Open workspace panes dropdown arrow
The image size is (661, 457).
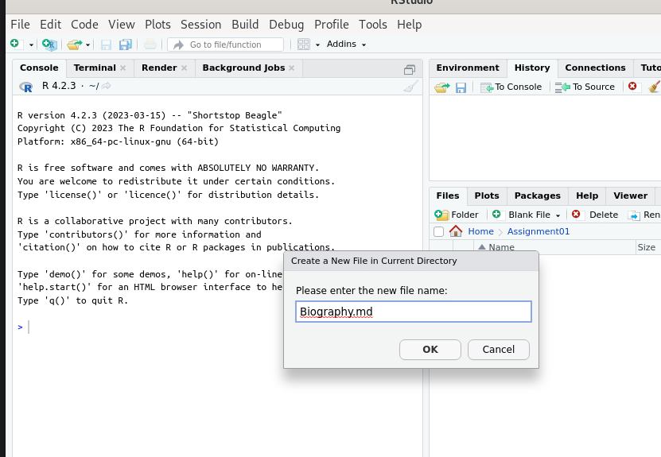click(317, 45)
